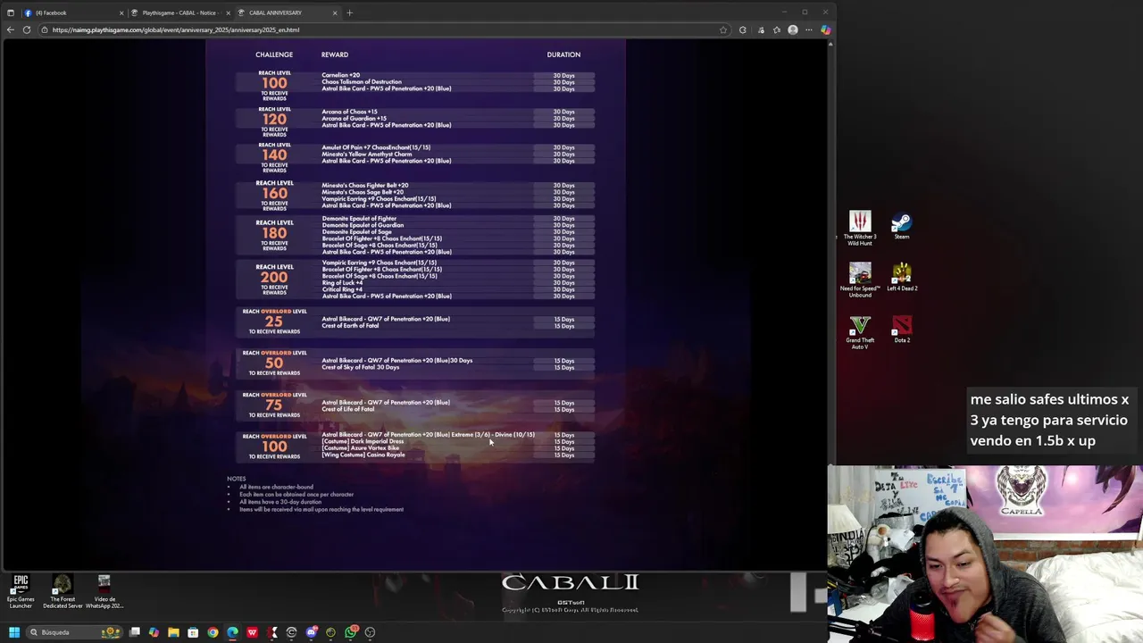Open Edge settings and more menu

coord(809,29)
